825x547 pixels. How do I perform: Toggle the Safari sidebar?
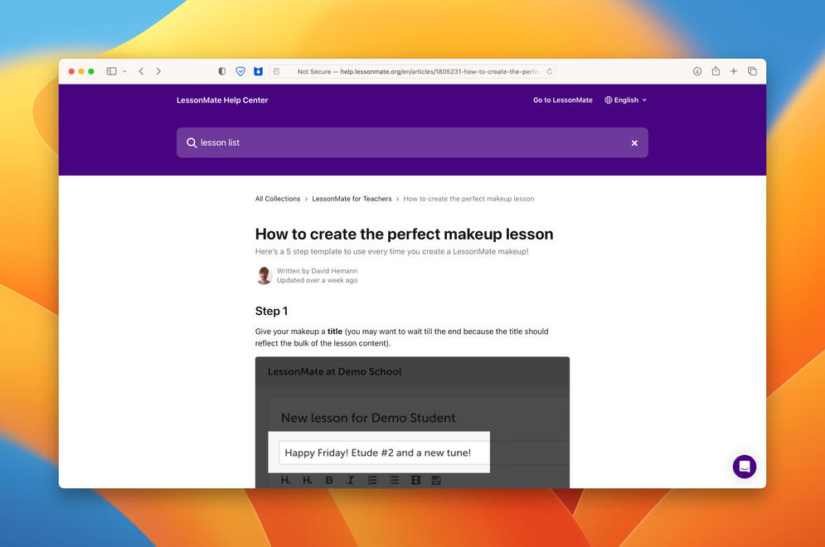[x=111, y=71]
